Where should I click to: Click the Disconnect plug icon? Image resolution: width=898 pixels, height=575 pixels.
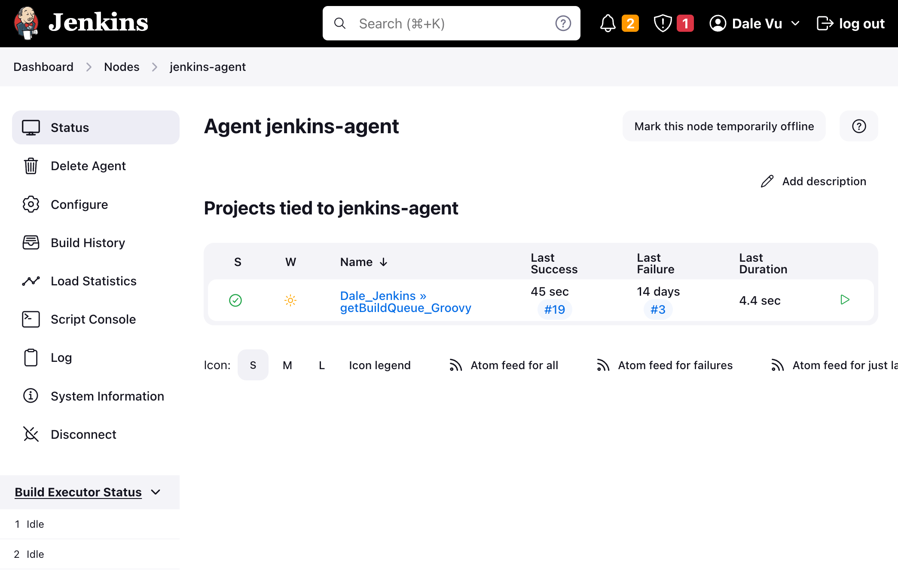click(31, 434)
